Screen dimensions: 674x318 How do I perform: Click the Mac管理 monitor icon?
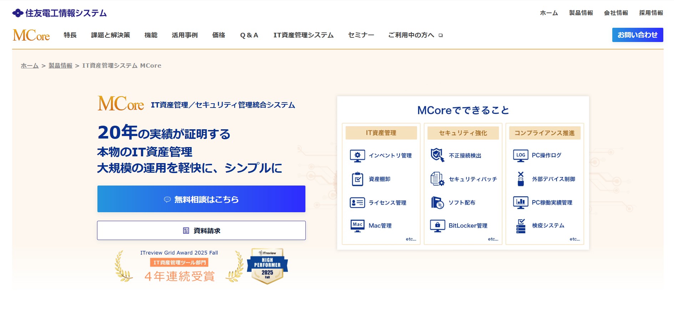(357, 226)
